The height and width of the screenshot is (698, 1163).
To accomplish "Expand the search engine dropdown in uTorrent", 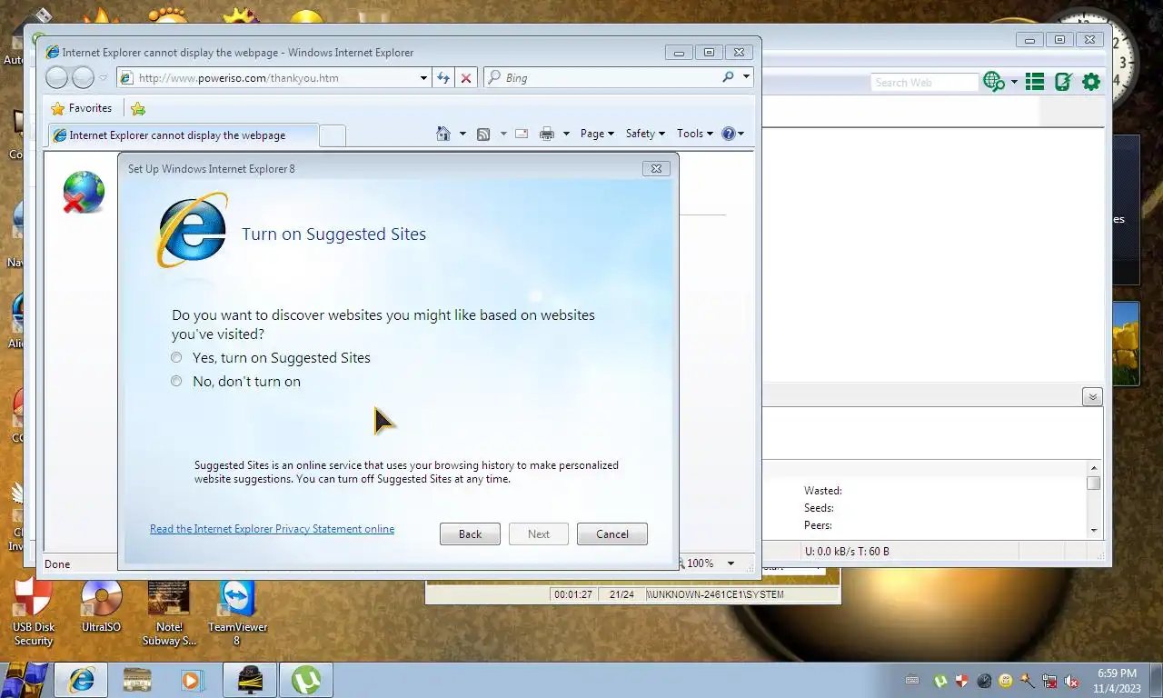I will coord(1014,83).
